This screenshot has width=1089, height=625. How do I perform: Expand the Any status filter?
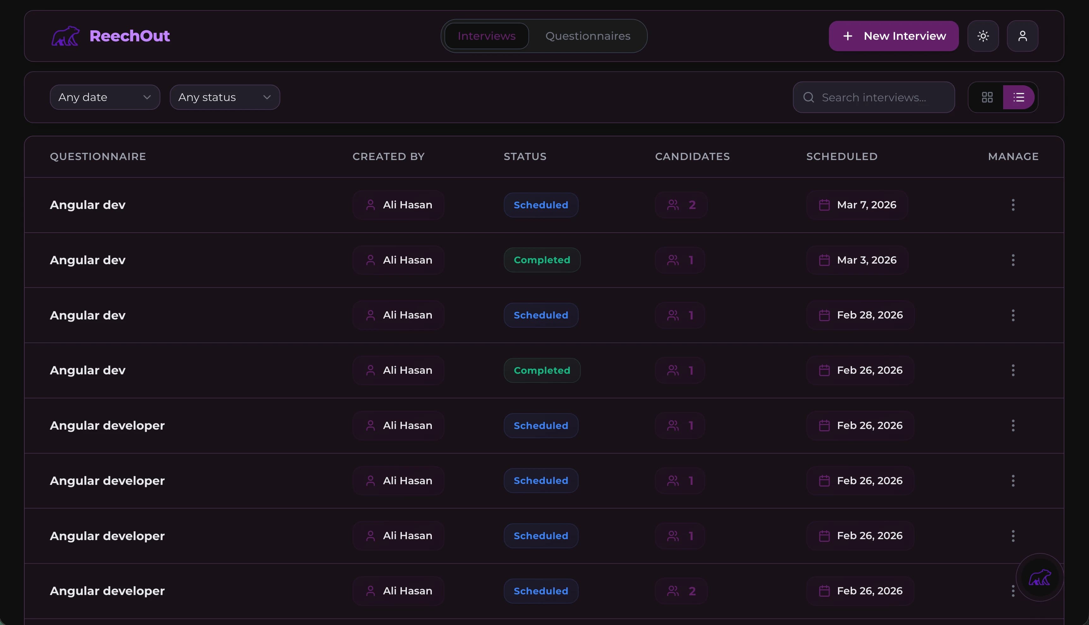[x=225, y=97]
